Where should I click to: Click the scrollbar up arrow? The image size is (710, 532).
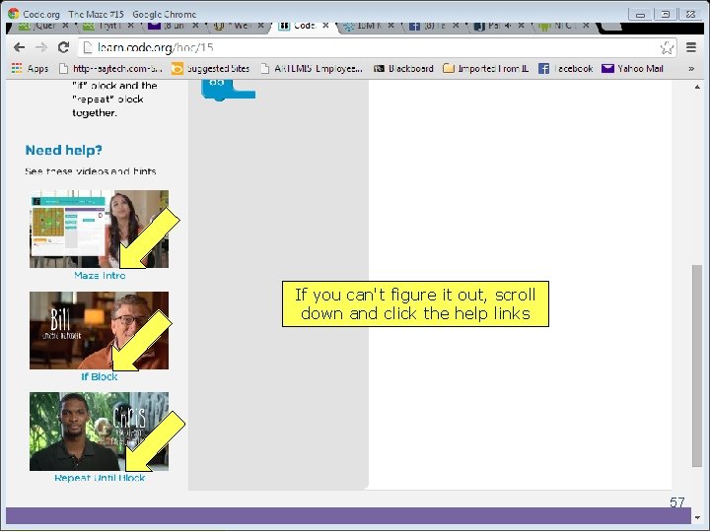point(697,87)
